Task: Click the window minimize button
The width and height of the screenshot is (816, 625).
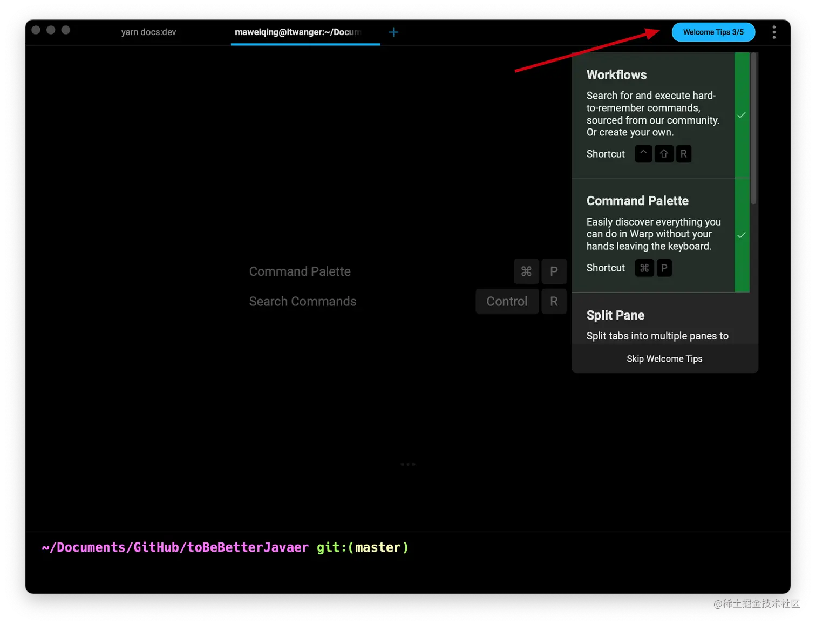Action: [x=51, y=30]
